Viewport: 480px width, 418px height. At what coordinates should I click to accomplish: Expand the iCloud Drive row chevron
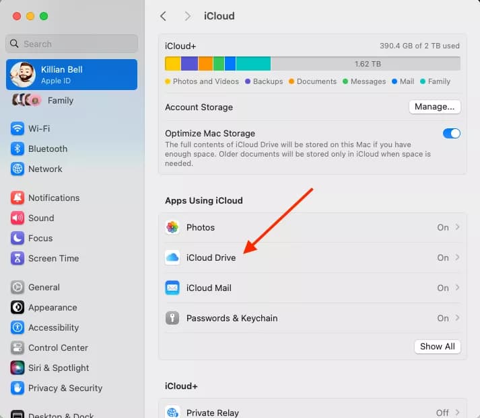coord(457,257)
